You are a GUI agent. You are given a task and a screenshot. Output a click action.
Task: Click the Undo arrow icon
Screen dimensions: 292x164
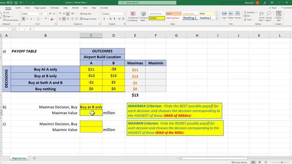pyautogui.click(x=21, y=3)
